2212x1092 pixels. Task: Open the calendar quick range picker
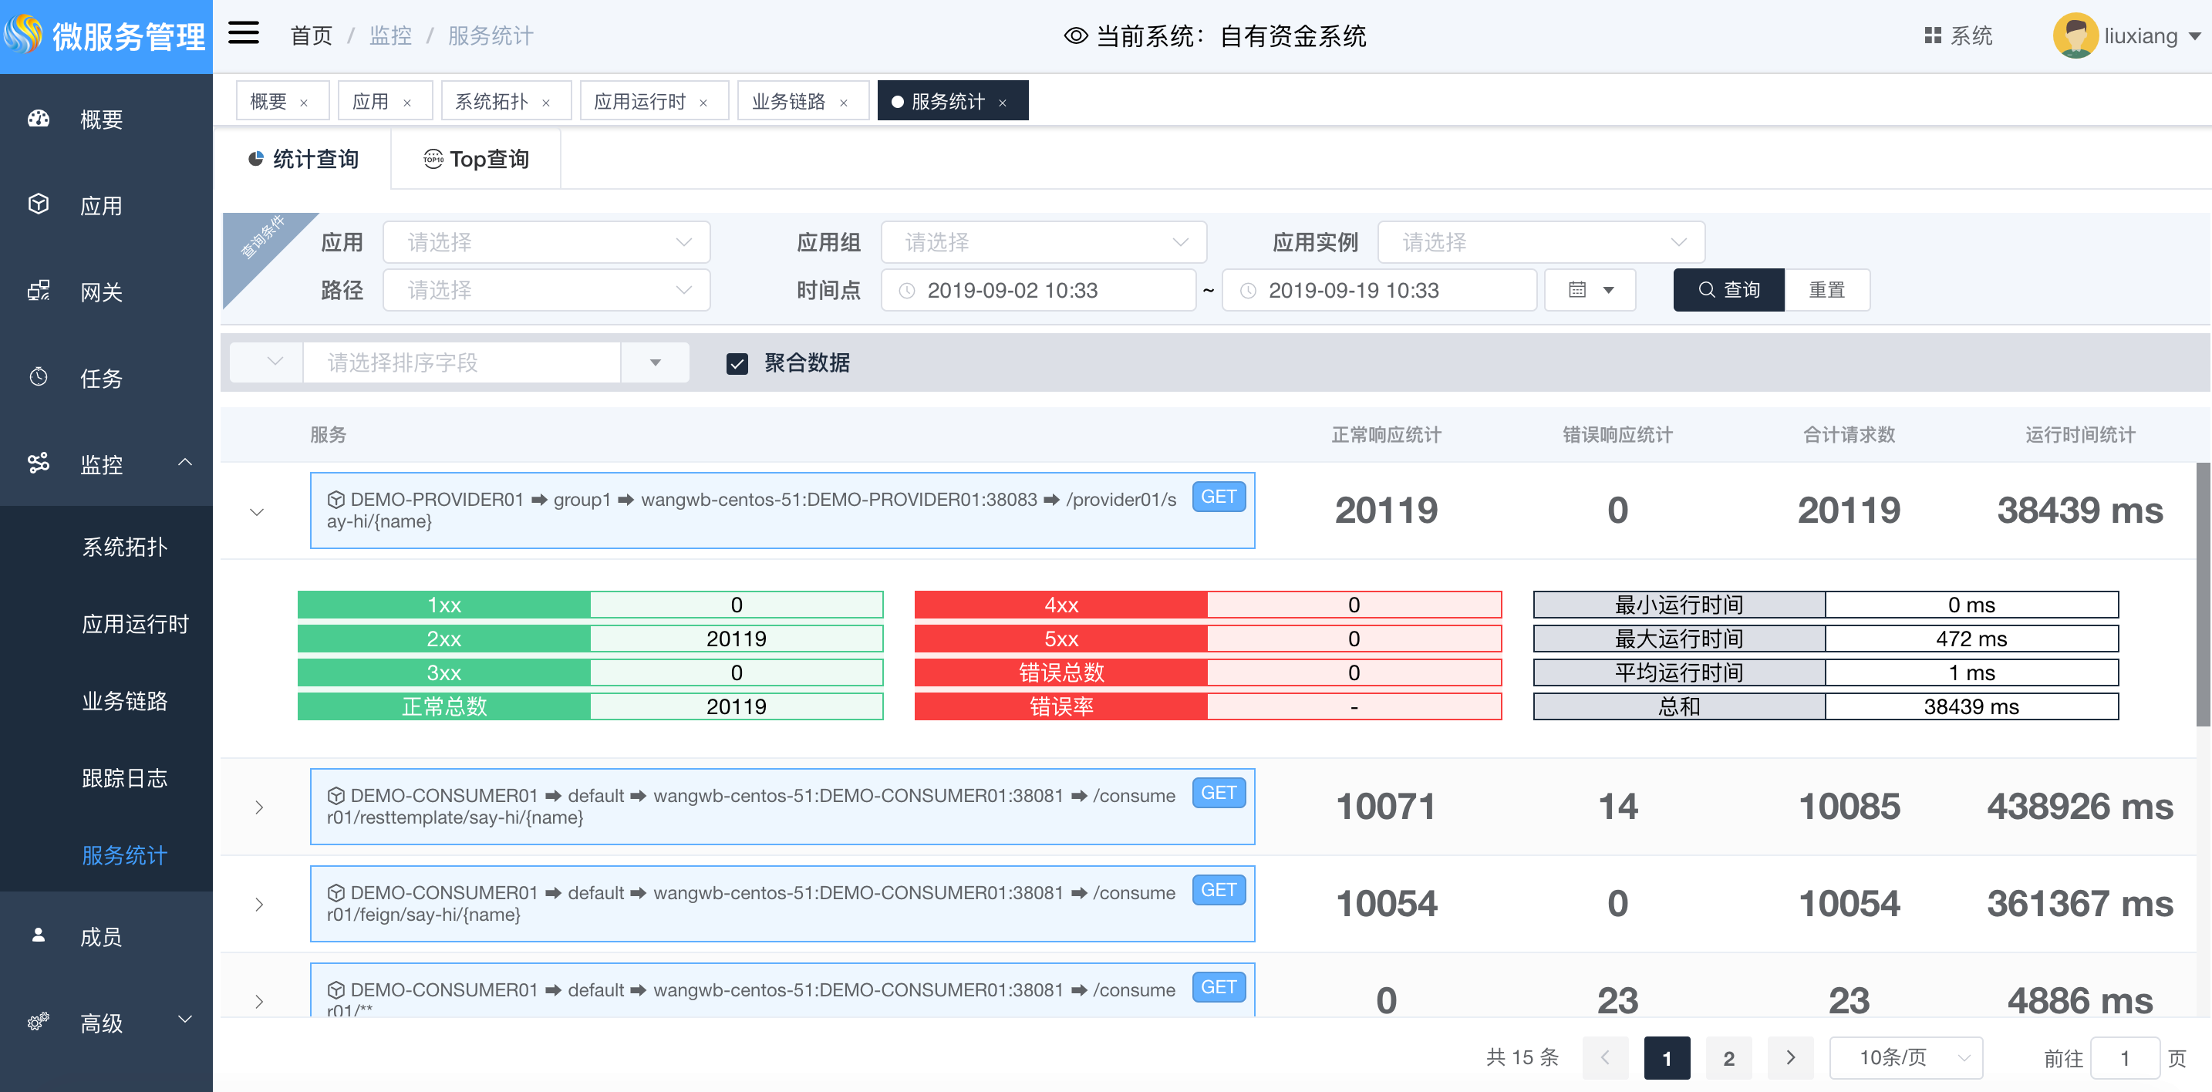(1590, 290)
